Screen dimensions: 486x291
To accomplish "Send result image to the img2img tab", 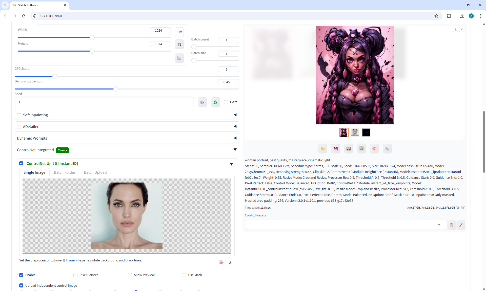I will (361, 149).
